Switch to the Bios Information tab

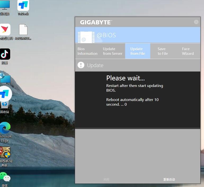click(x=87, y=51)
